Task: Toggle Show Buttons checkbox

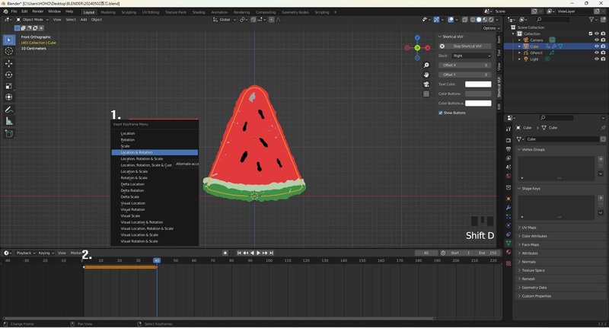Action: [x=441, y=113]
